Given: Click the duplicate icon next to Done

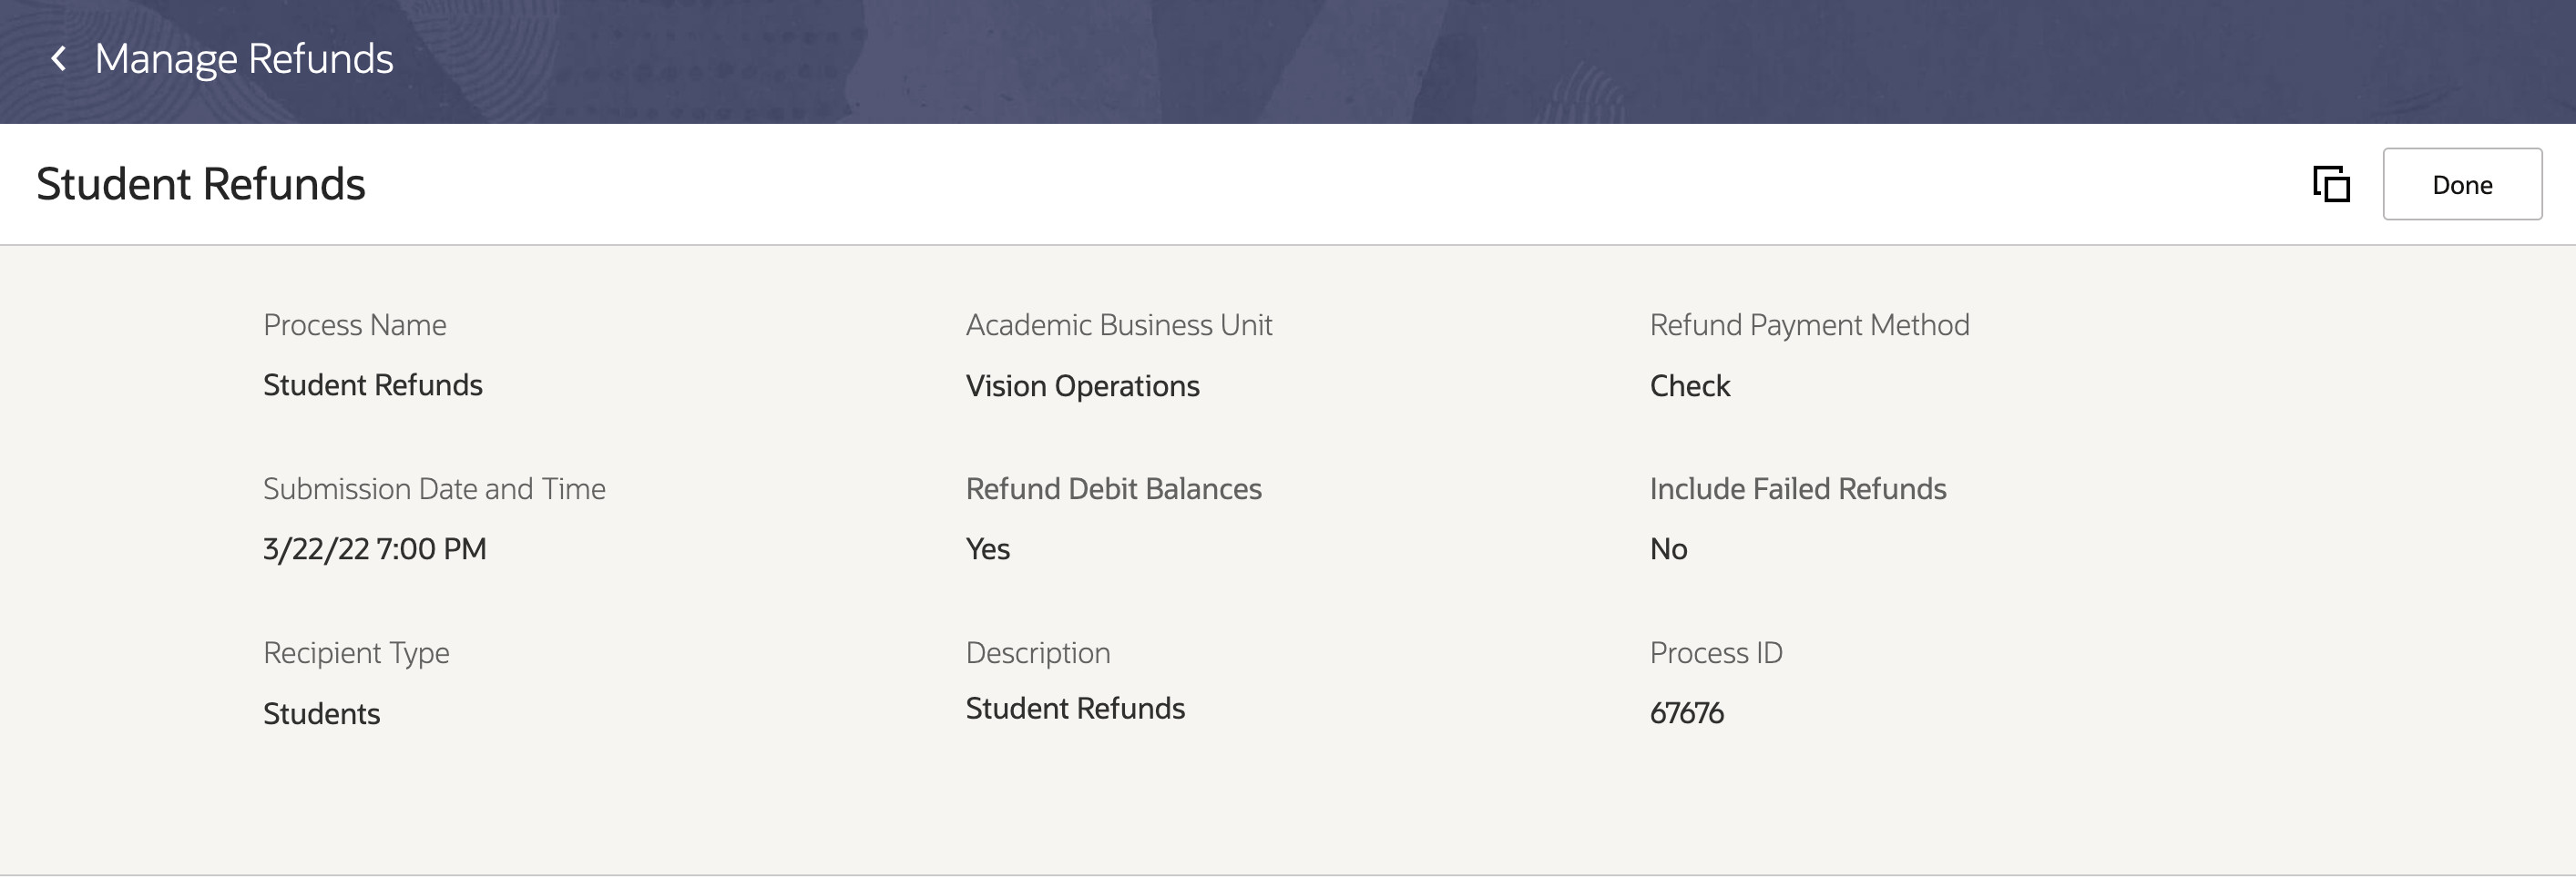Looking at the screenshot, I should [x=2331, y=185].
